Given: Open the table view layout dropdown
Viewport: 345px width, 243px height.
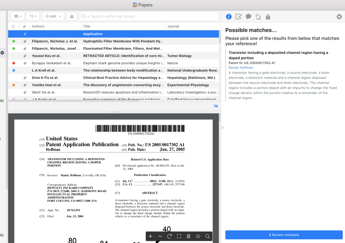Looking at the screenshot, I should (x=18, y=16).
